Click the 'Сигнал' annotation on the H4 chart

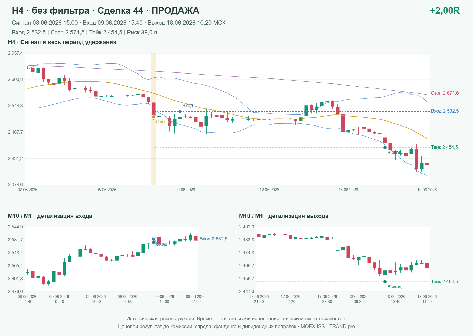coord(163,122)
